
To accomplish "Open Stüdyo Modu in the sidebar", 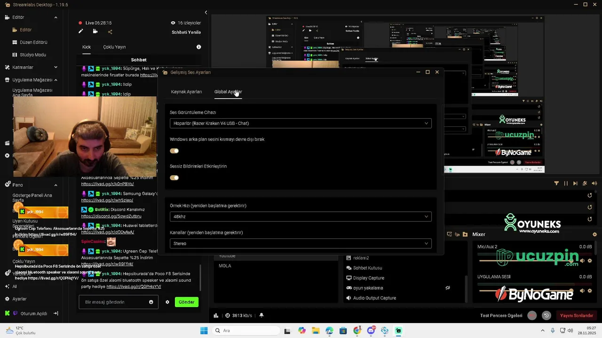I will [33, 55].
